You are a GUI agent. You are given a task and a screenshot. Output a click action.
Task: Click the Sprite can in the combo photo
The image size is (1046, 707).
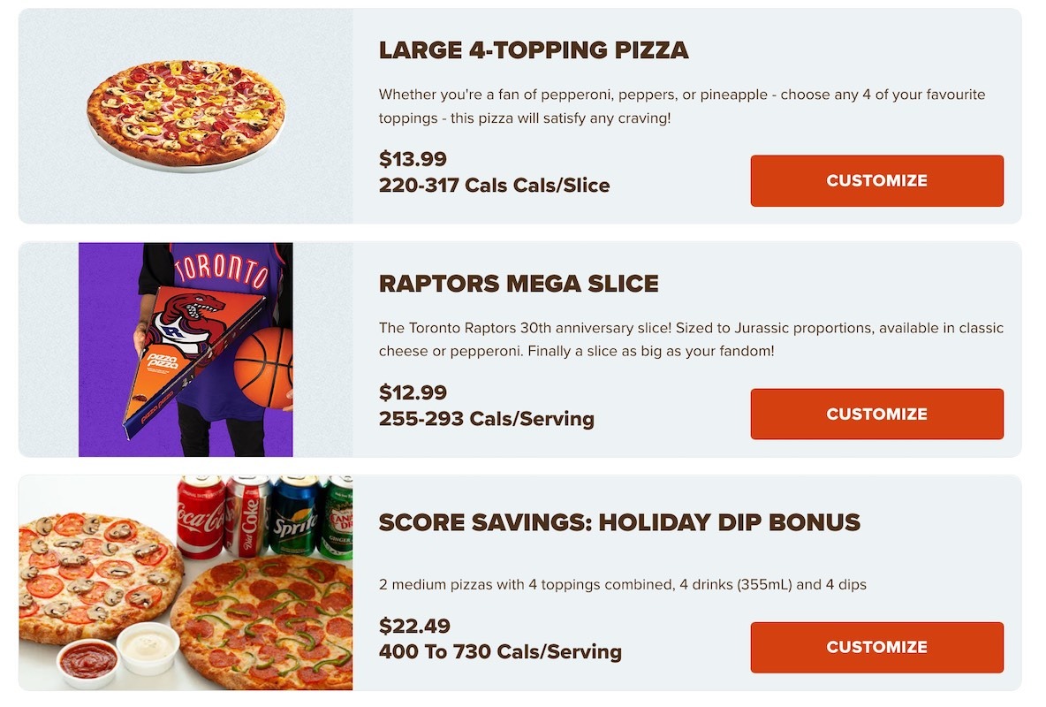pos(293,516)
